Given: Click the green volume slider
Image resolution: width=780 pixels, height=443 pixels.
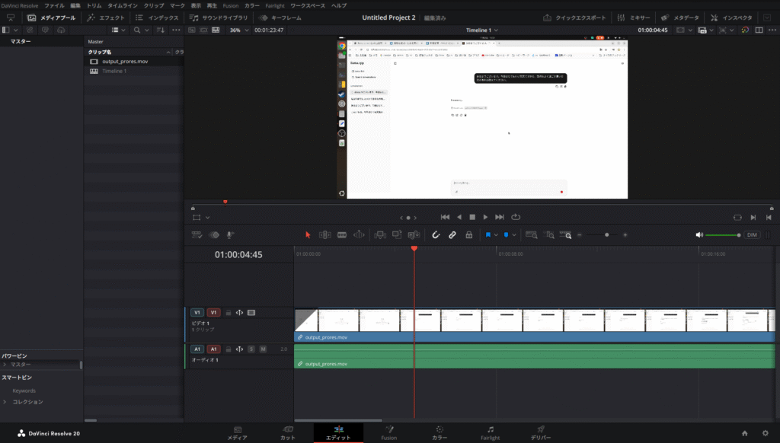Looking at the screenshot, I should click(x=722, y=235).
